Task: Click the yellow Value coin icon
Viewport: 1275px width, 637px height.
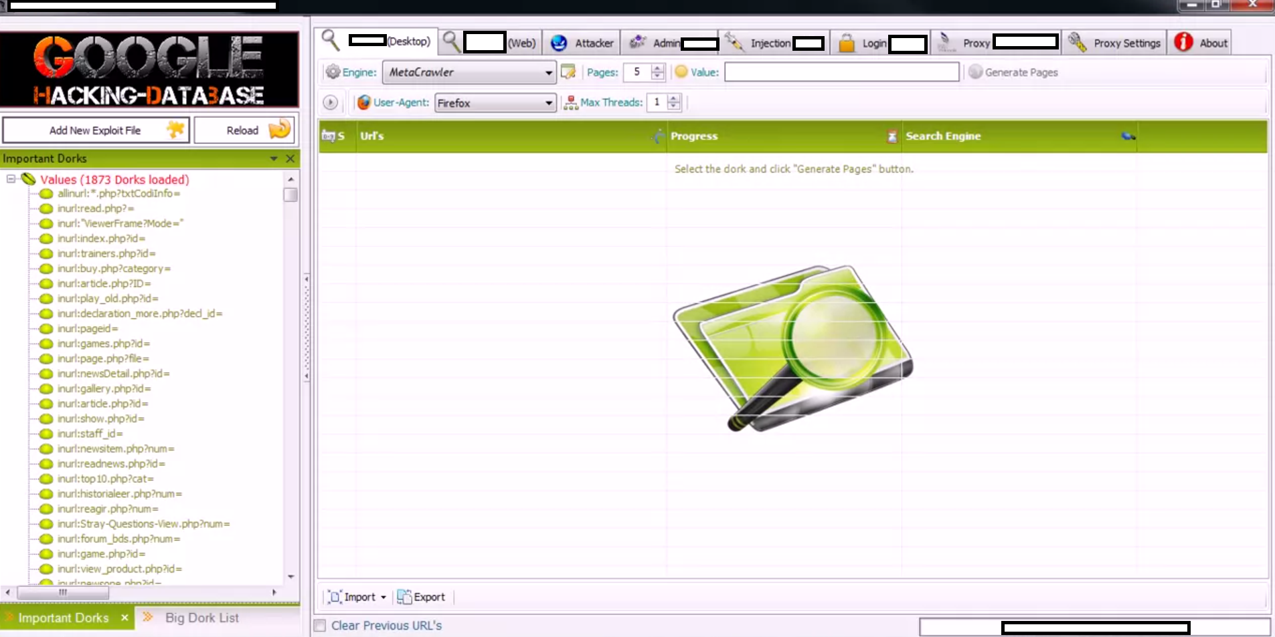Action: pyautogui.click(x=681, y=72)
